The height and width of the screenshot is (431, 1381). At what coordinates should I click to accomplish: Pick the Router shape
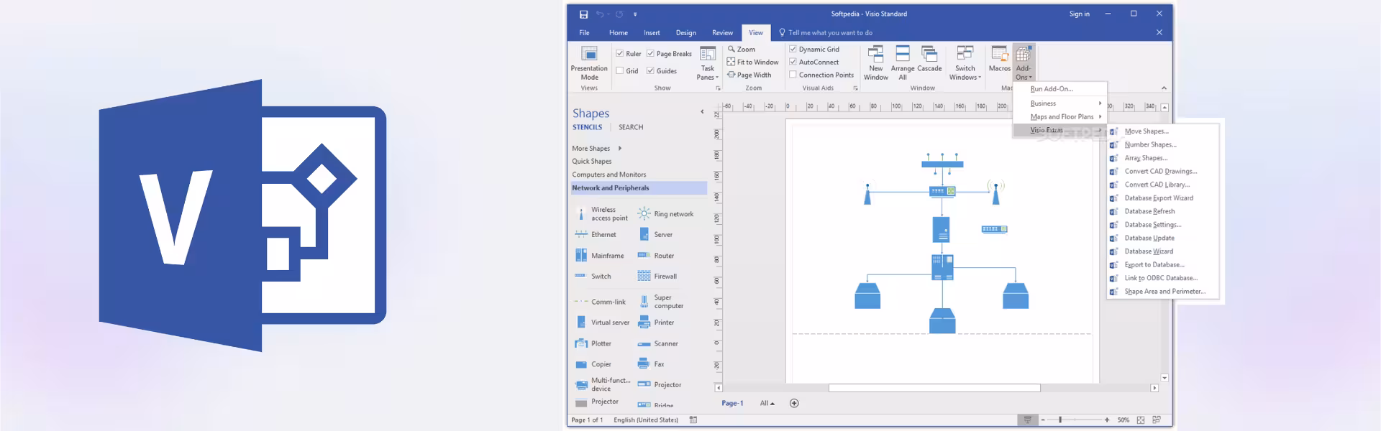click(656, 256)
